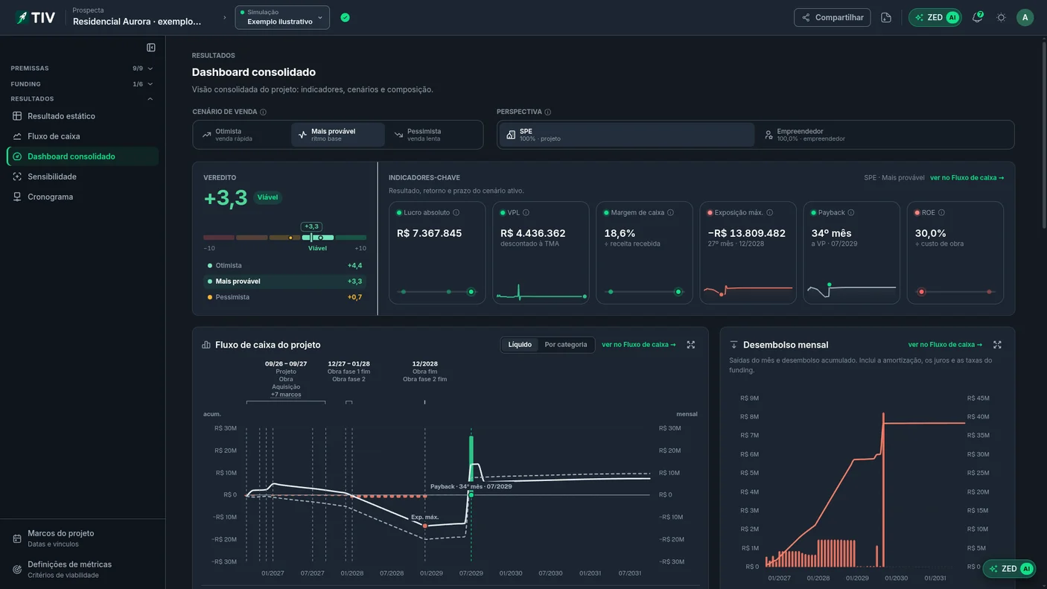Open Lucro absoluto info icon
The width and height of the screenshot is (1047, 589).
click(456, 213)
